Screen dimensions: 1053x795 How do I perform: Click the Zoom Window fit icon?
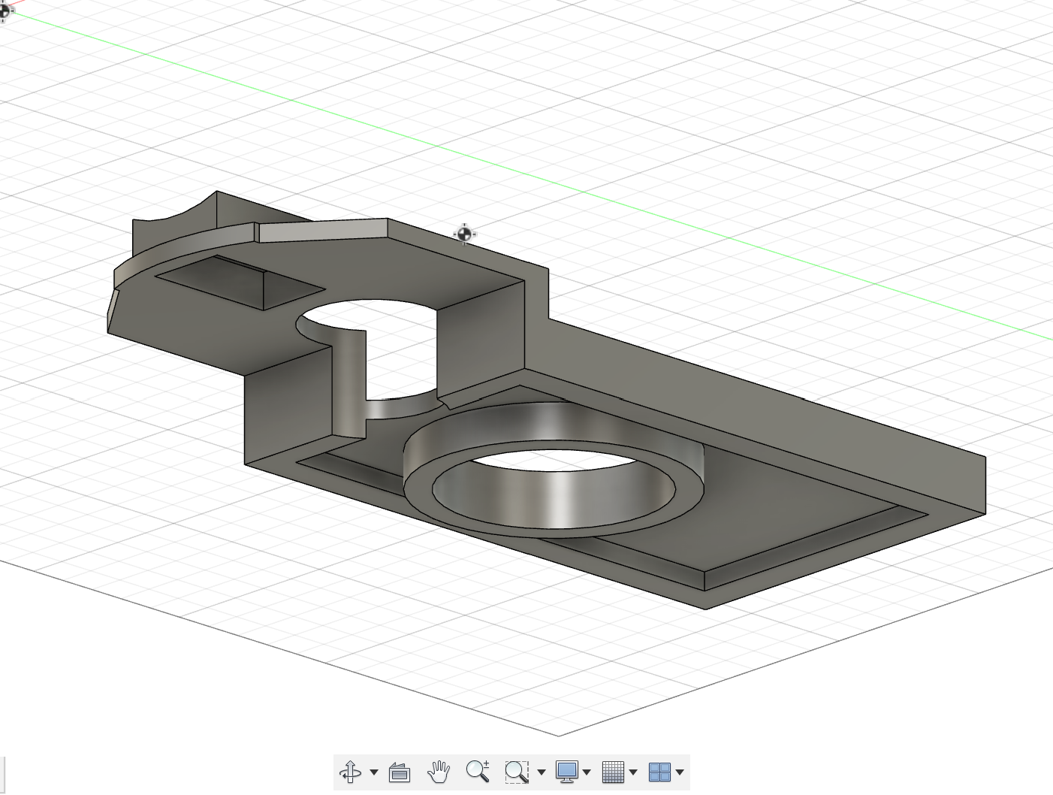(x=517, y=772)
